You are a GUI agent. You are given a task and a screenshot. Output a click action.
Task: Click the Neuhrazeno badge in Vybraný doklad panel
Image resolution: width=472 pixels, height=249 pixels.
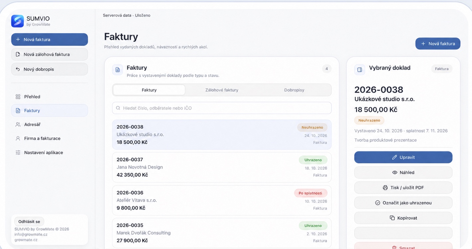point(369,121)
